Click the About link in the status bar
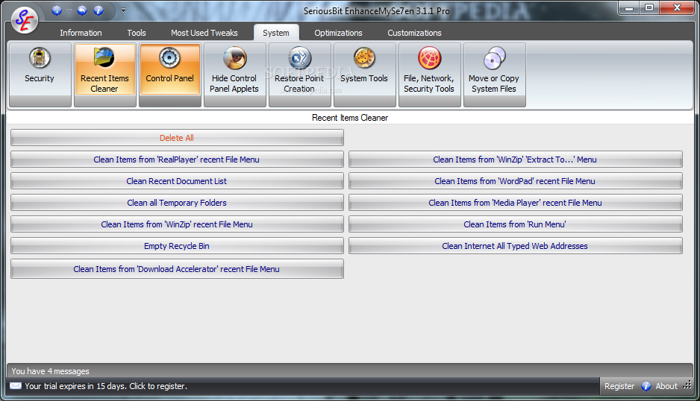Screen dimensions: 700x401 666,386
